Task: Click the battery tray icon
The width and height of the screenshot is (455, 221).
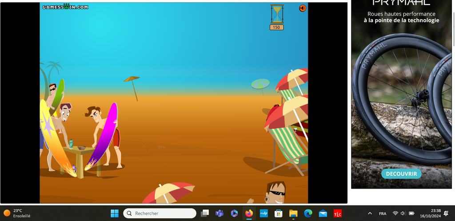Action: 411,213
